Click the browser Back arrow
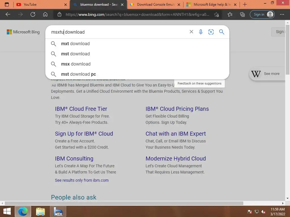 (x=8, y=14)
